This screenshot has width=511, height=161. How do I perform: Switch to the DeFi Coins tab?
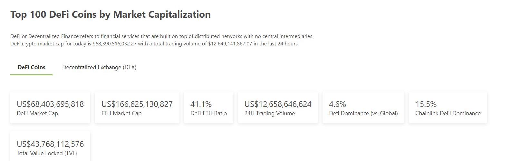tap(31, 67)
